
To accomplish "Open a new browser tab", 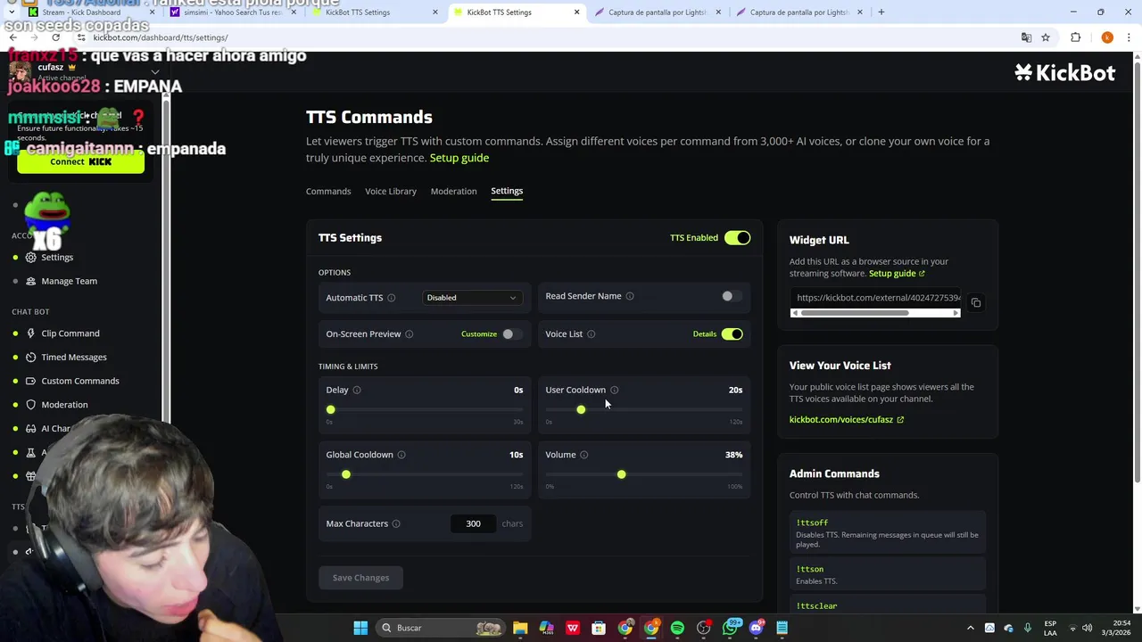I will (x=881, y=12).
